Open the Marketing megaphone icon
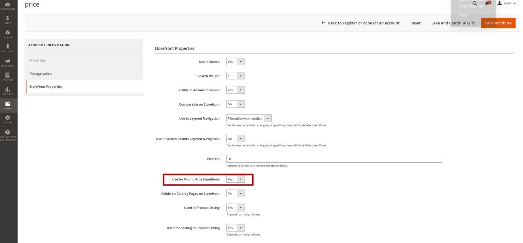 [x=7, y=62]
